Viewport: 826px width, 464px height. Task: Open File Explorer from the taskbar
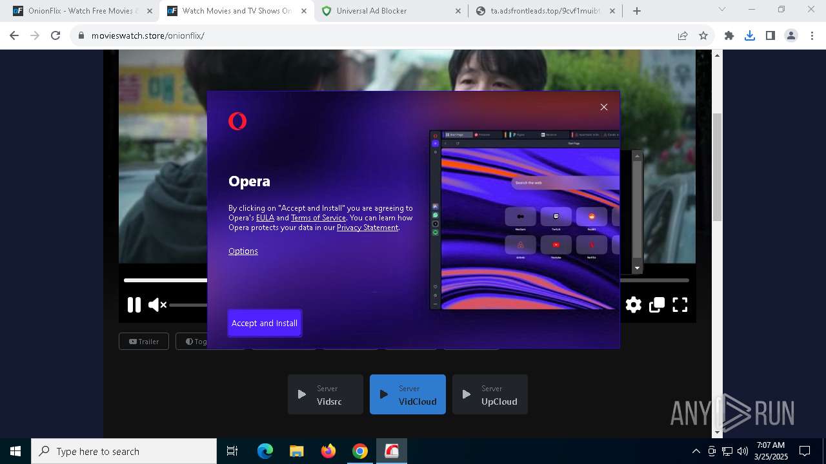point(296,451)
